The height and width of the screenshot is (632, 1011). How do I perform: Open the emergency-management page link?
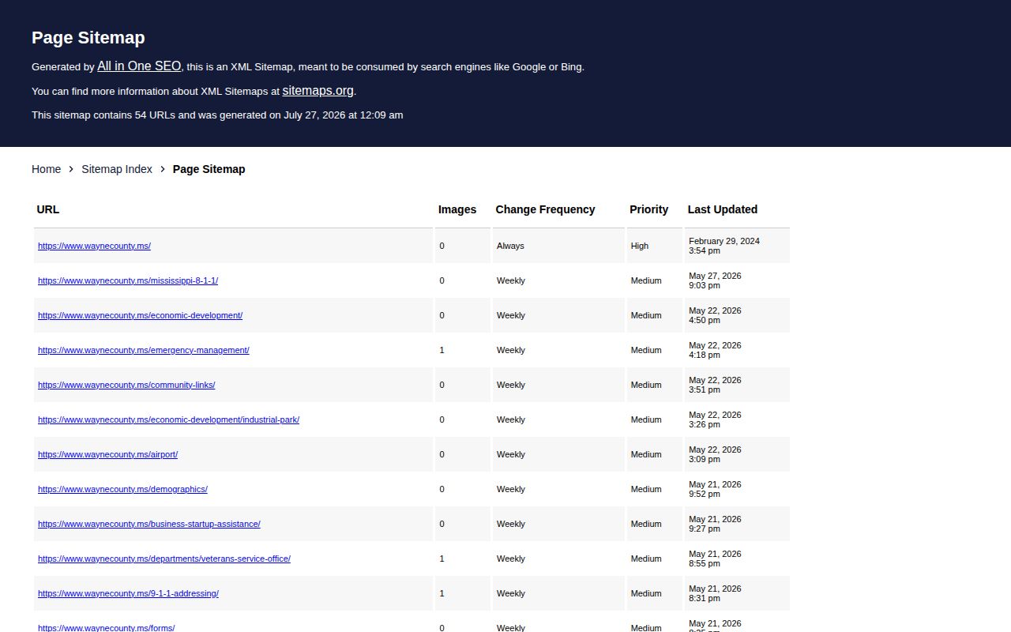[144, 350]
